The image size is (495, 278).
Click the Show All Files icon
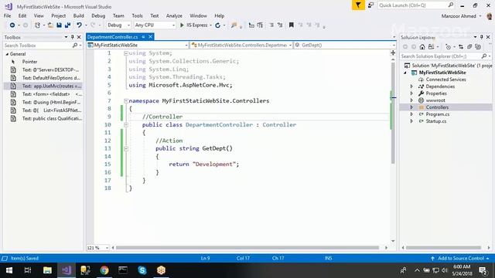[x=478, y=46]
